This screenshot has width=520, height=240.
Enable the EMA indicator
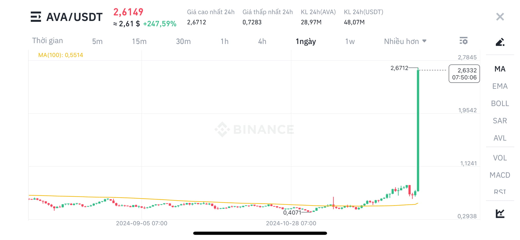[500, 86]
